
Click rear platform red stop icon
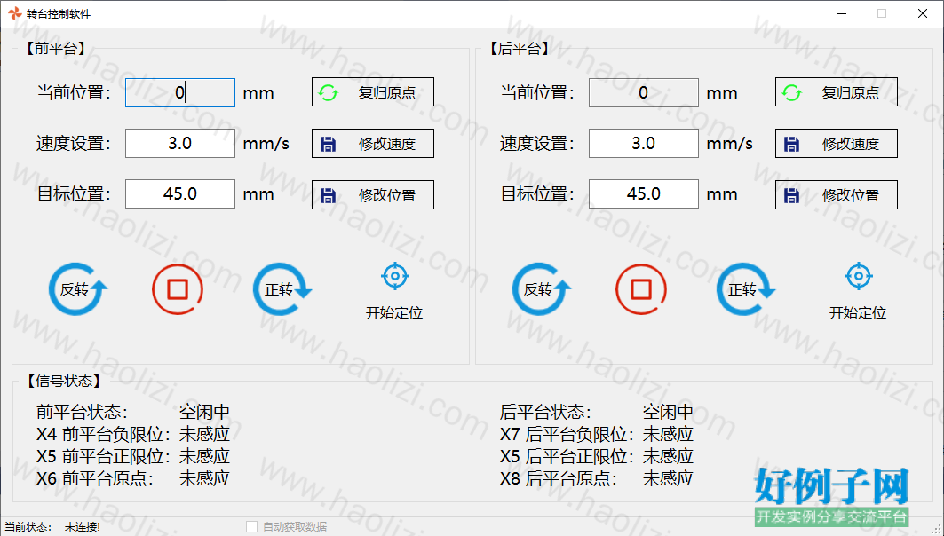click(x=641, y=289)
